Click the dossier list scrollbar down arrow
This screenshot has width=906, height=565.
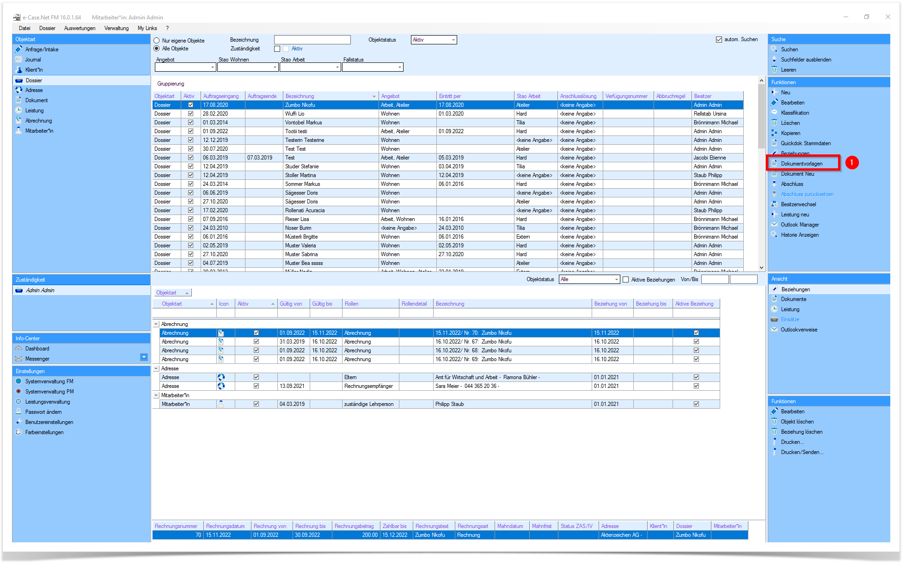click(x=761, y=268)
